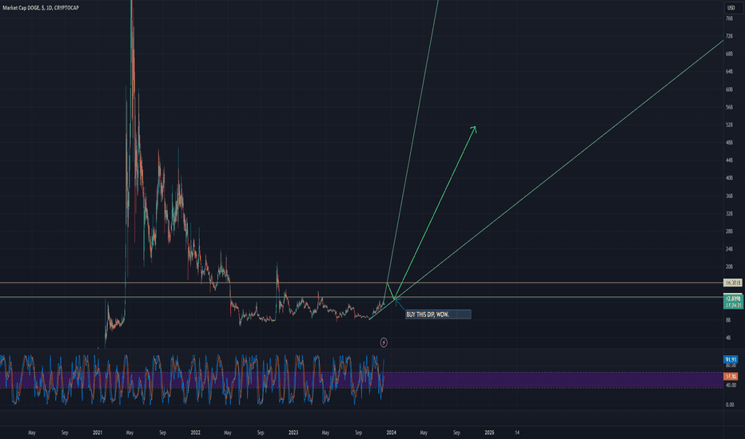Click the 56B price axis label
The height and width of the screenshot is (439, 745).
(729, 107)
